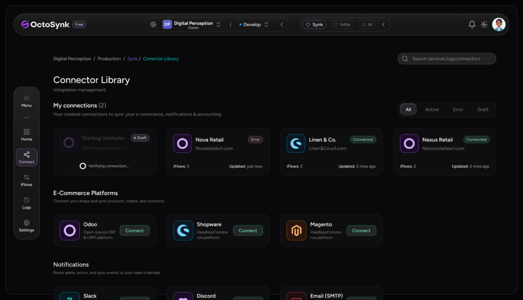Viewport: 523px width, 300px height.
Task: Click the search magnifier icon
Action: pos(405,59)
